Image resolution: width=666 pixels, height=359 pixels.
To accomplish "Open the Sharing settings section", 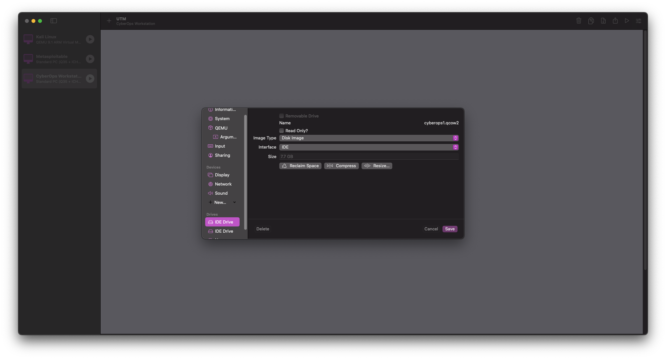I will click(222, 155).
